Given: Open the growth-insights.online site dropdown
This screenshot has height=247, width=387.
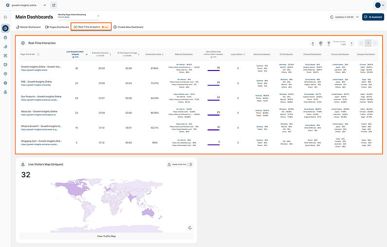Looking at the screenshot, I should [x=45, y=5].
